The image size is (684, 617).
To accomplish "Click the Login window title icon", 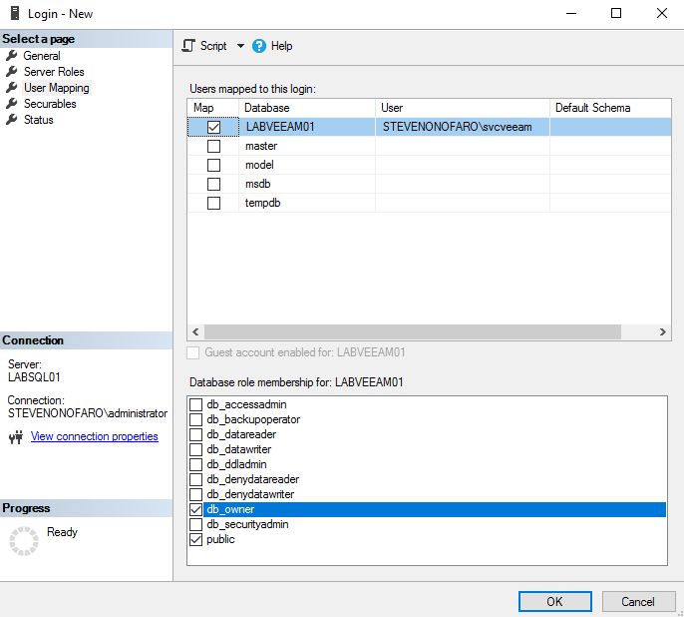I will point(14,13).
